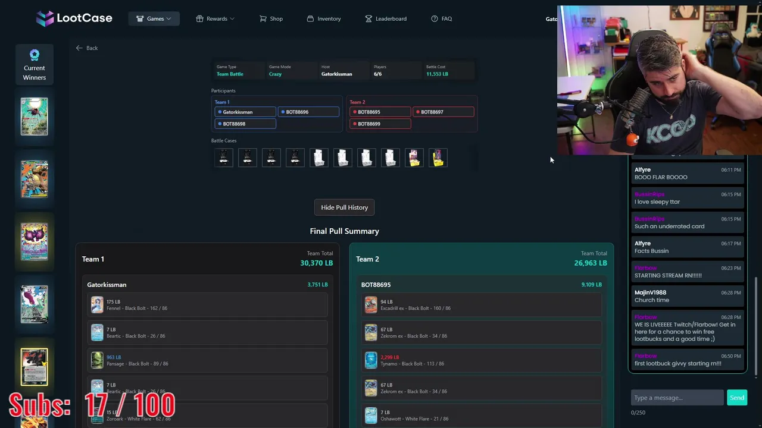Click the Send chat button
Viewport: 762px width, 428px height.
(x=737, y=398)
